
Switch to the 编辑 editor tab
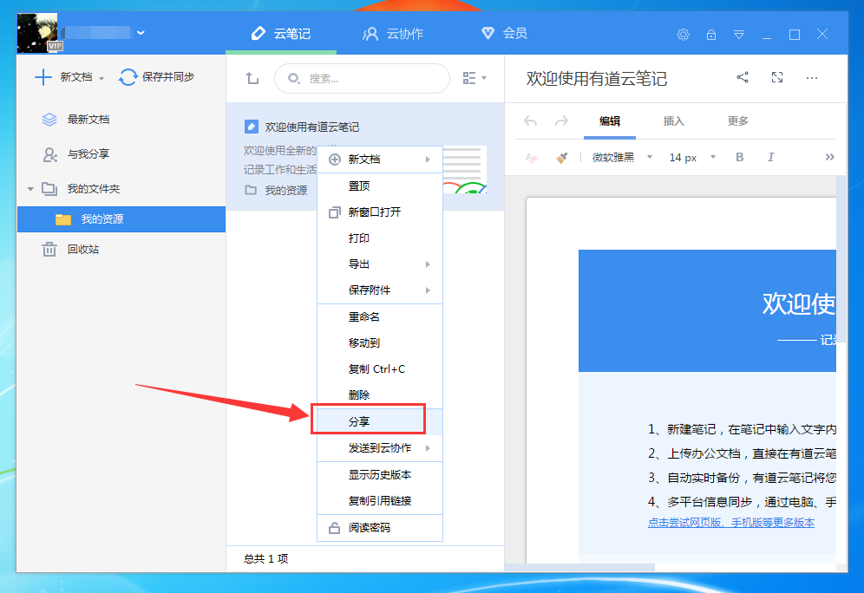[610, 121]
